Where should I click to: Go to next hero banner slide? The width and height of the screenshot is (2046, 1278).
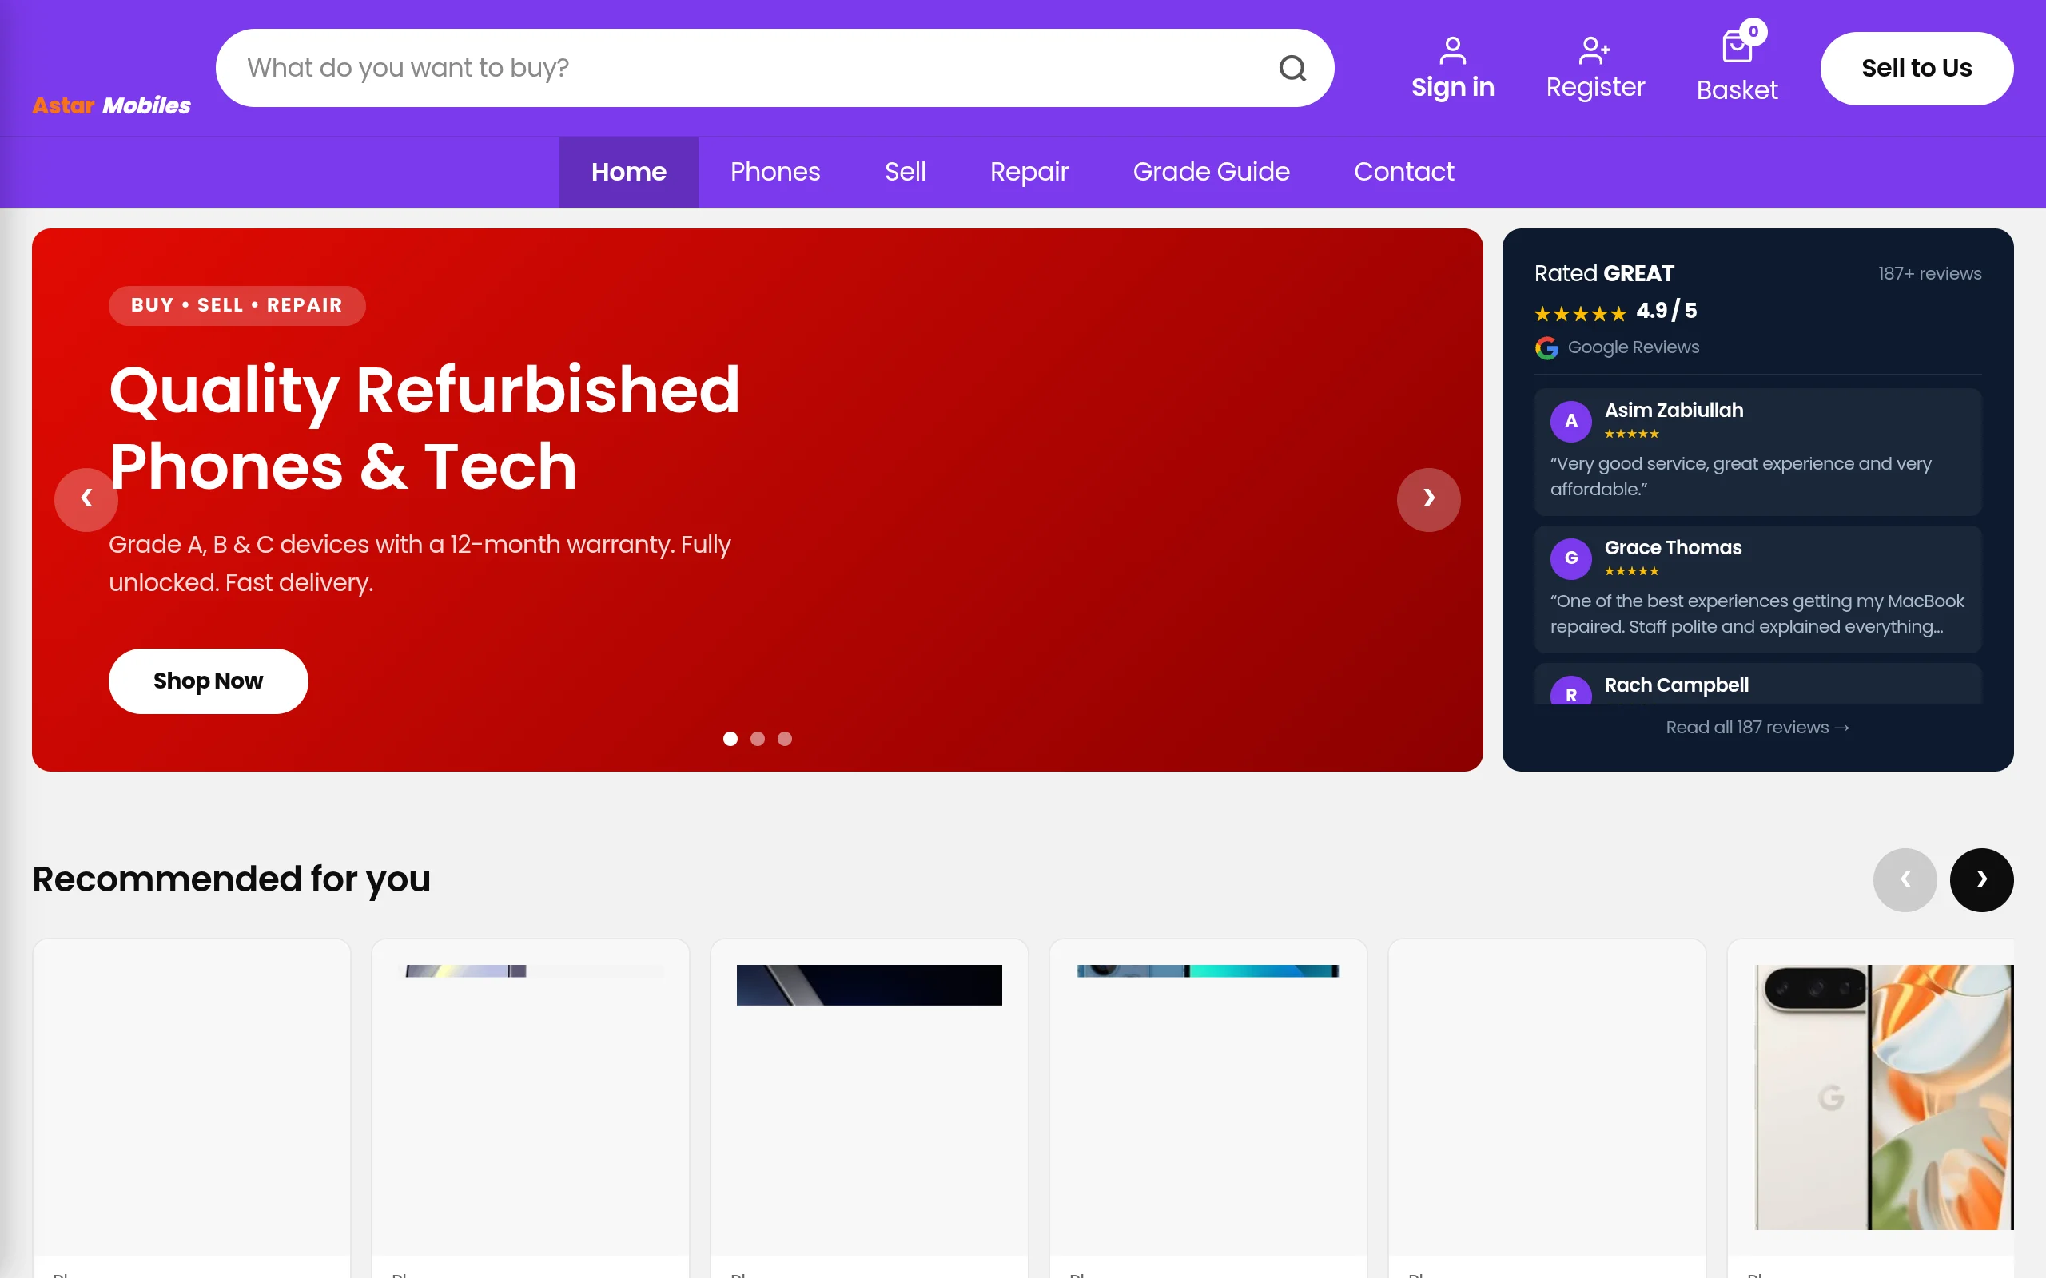(1428, 498)
